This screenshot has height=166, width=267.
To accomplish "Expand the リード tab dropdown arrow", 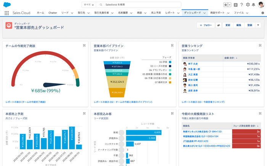I will click(x=72, y=13).
